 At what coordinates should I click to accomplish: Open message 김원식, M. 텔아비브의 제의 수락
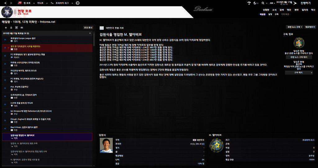pyautogui.click(x=47, y=145)
